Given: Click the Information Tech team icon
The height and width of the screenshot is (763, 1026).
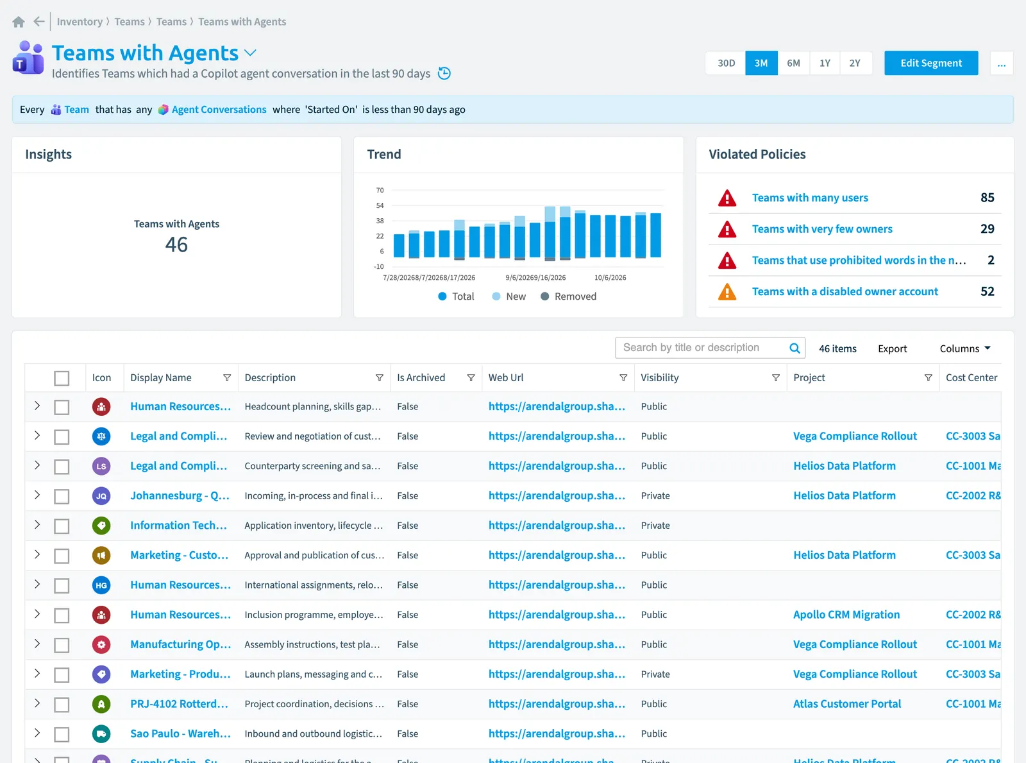Looking at the screenshot, I should [x=101, y=526].
